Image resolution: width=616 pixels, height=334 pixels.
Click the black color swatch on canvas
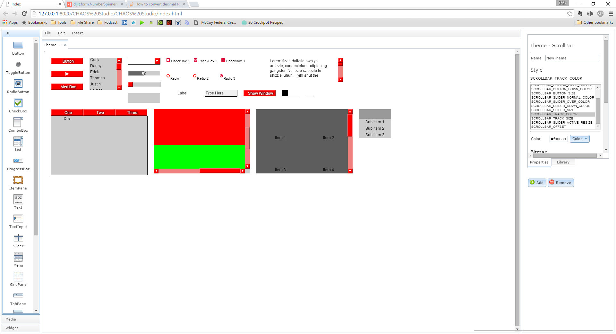tap(284, 93)
